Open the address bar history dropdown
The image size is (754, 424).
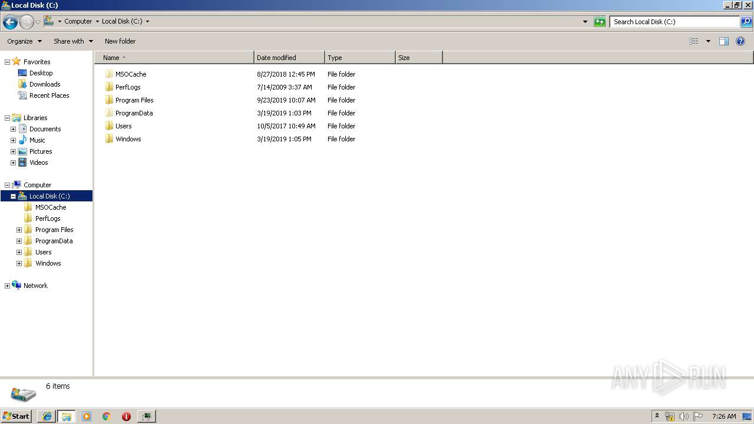(x=585, y=22)
